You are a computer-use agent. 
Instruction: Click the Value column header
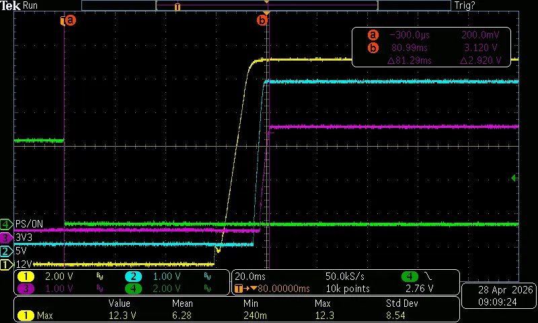point(119,303)
